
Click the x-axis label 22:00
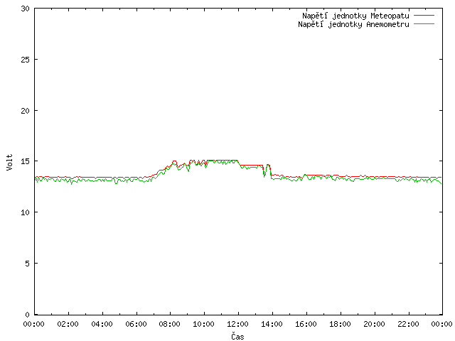click(x=408, y=324)
